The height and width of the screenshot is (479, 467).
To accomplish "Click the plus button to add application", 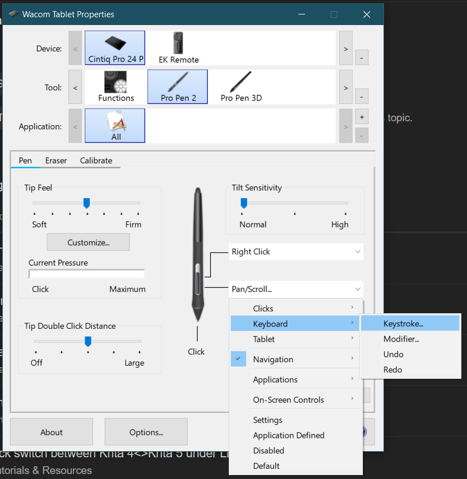I will [361, 117].
